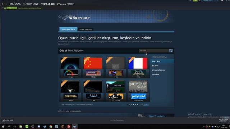The width and height of the screenshot is (230, 129).
Task: Open the taskbar search magnifier
Action: [9, 126]
